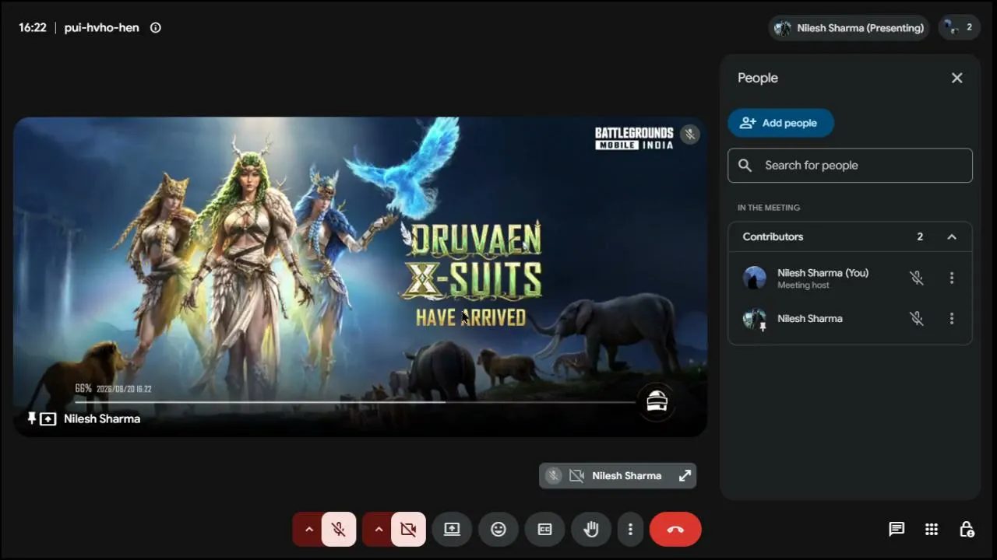The height and width of the screenshot is (560, 997).
Task: Toggle the camera button in bottom call toolbar
Action: [408, 530]
